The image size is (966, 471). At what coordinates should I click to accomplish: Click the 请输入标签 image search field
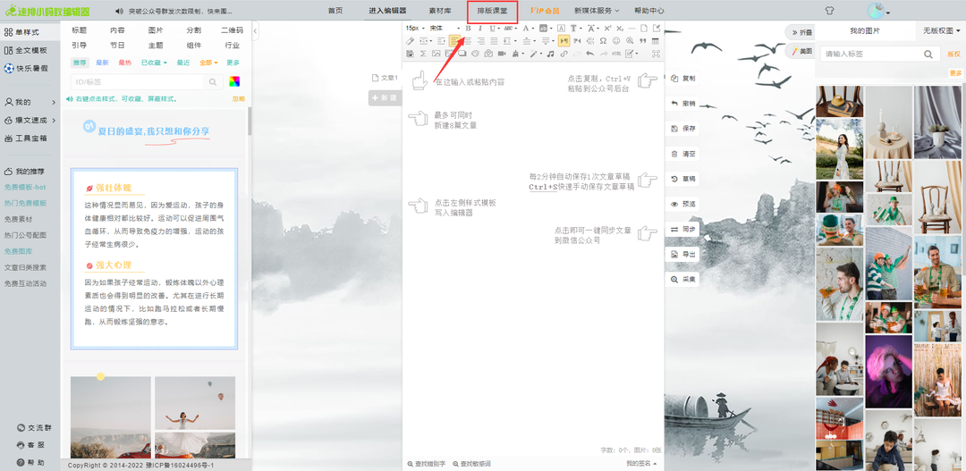coord(870,55)
